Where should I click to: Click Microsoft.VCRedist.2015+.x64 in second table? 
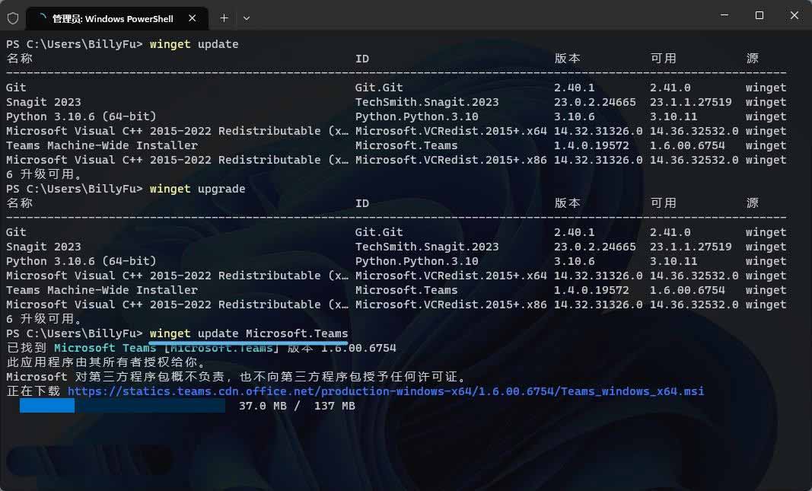451,276
